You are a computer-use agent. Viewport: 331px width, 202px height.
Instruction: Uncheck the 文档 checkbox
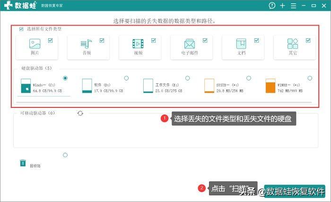[x=257, y=40]
